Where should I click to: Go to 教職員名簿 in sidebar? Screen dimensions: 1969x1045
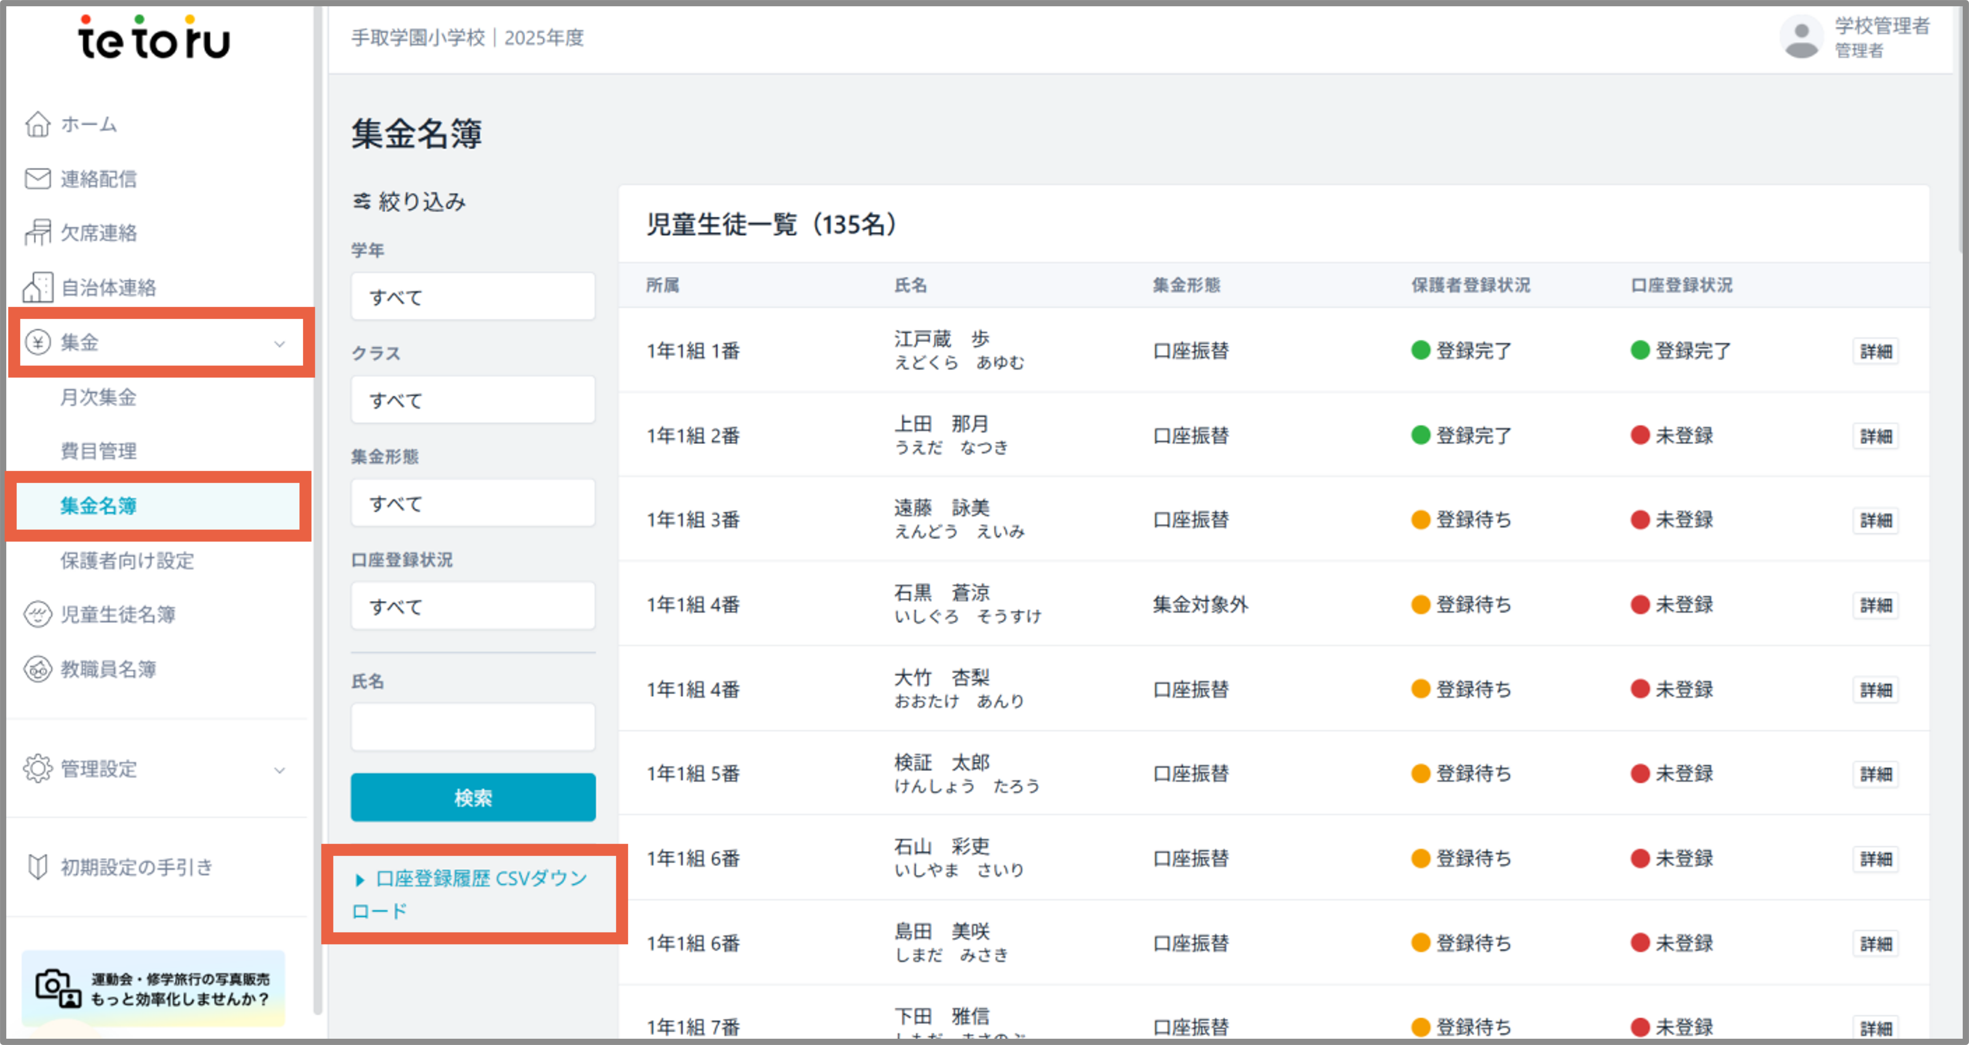[x=108, y=669]
